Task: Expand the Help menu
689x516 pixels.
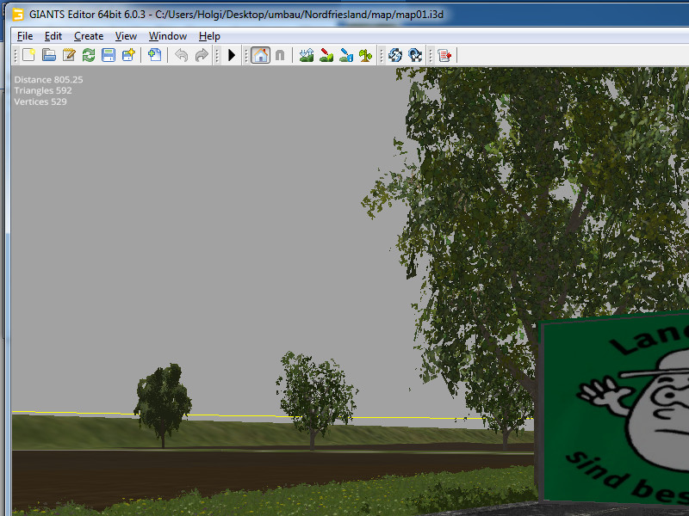Action: [x=209, y=36]
